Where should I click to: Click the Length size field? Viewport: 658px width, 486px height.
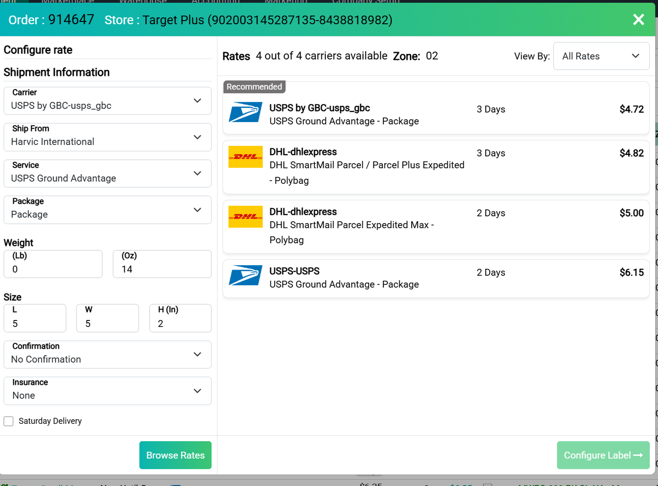click(35, 323)
